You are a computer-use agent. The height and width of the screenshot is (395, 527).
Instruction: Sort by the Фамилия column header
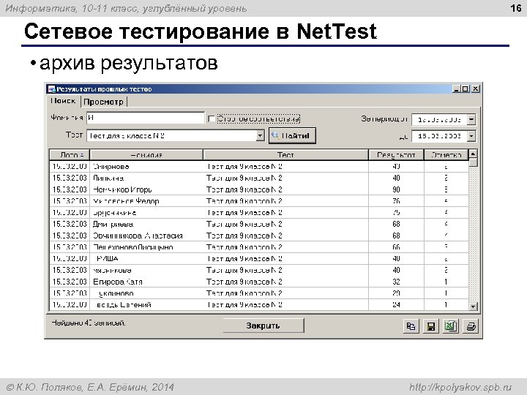pos(146,155)
